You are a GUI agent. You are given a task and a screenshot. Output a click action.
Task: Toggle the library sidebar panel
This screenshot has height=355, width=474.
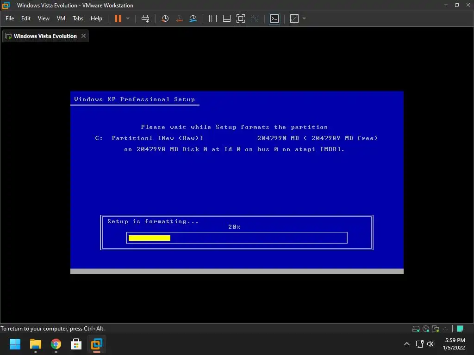point(213,18)
